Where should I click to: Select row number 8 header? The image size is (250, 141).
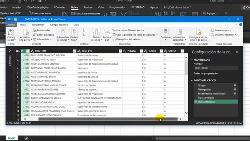click(x=18, y=85)
